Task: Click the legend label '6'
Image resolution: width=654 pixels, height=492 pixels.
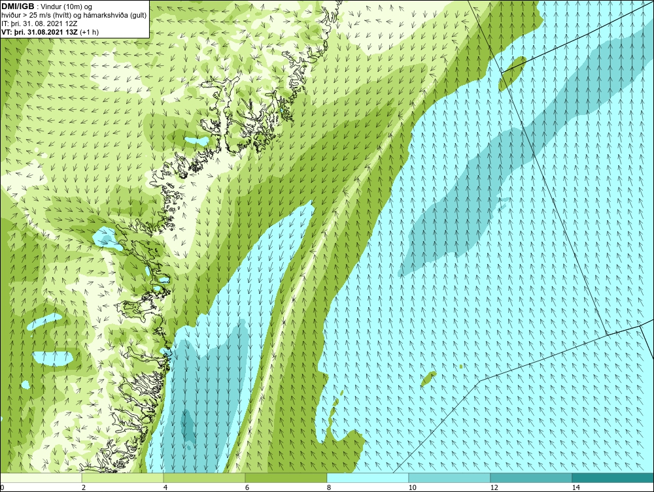Action: pyautogui.click(x=247, y=488)
